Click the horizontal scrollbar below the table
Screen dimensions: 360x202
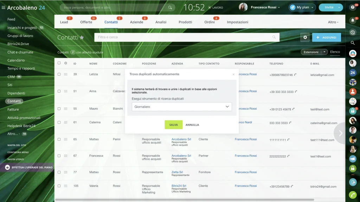pos(184,200)
